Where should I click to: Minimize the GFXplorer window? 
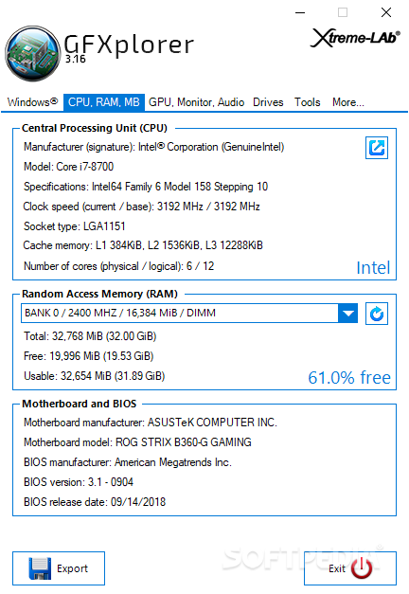tap(300, 12)
